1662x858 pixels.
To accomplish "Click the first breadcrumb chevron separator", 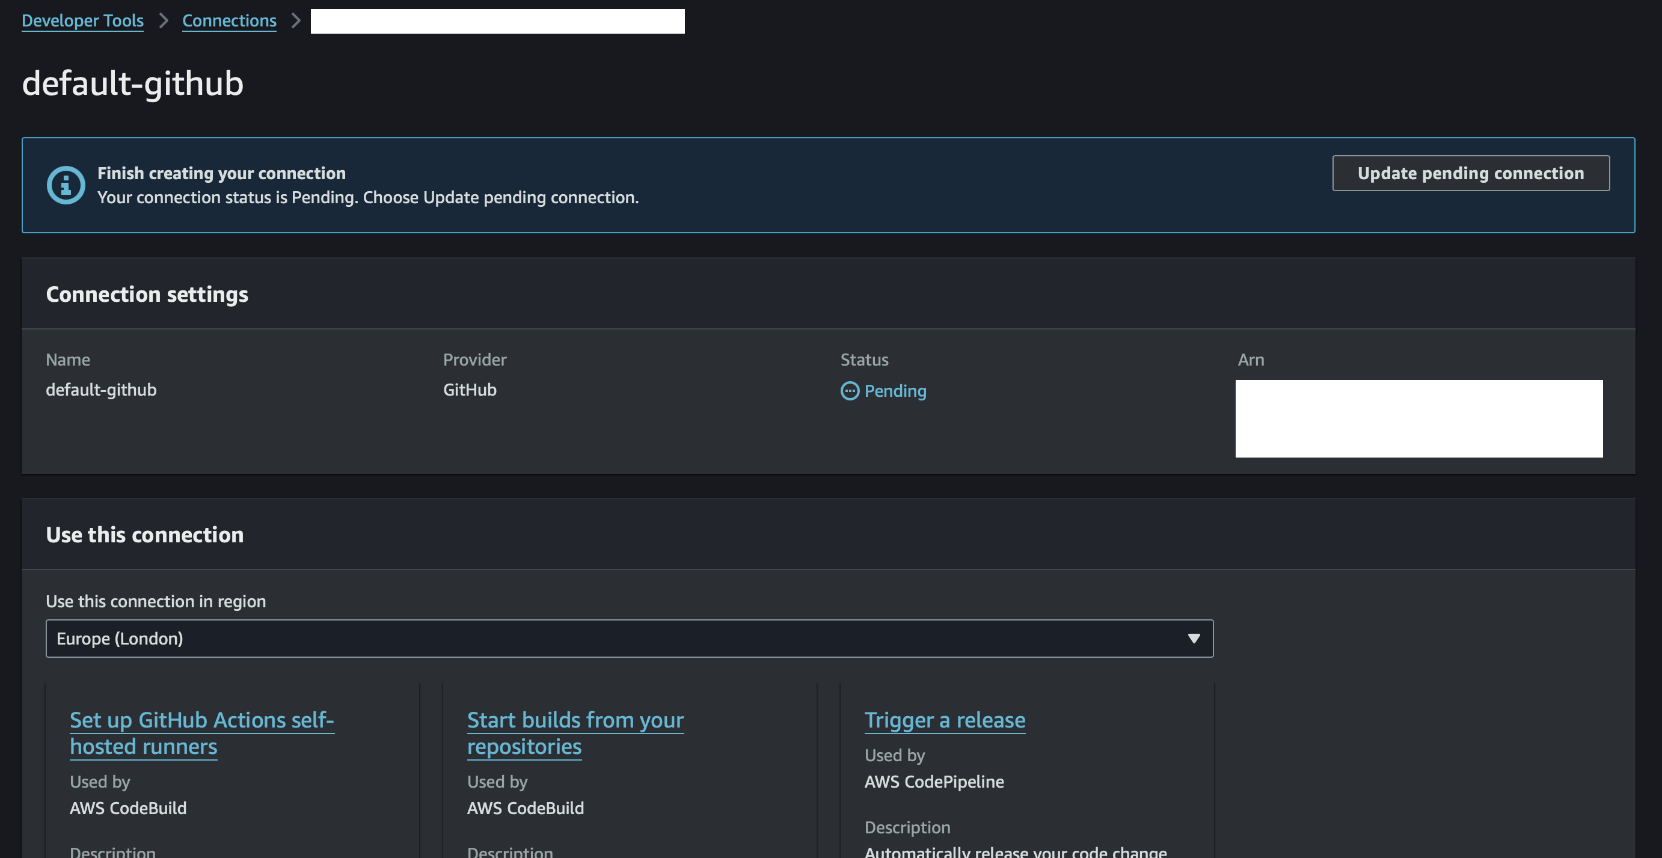I will pos(163,20).
